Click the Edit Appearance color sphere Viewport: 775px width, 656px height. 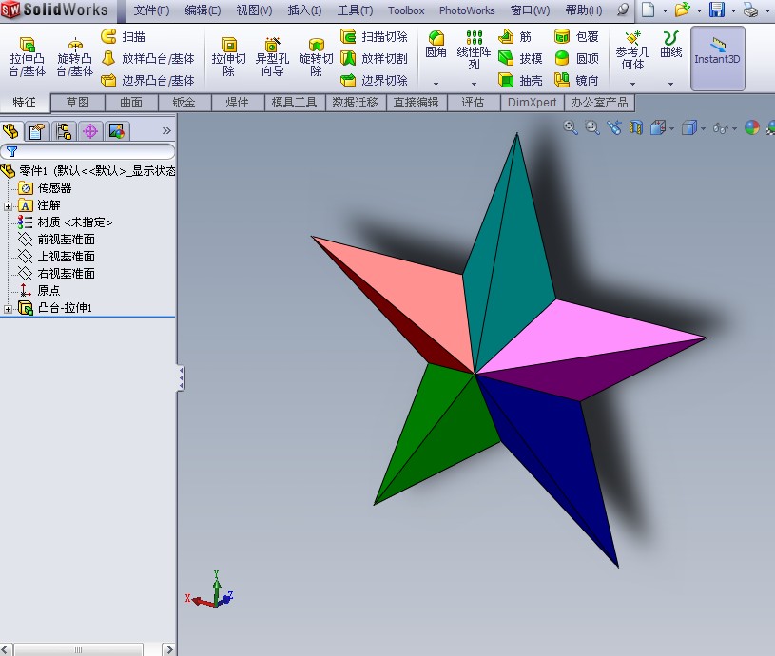(752, 128)
